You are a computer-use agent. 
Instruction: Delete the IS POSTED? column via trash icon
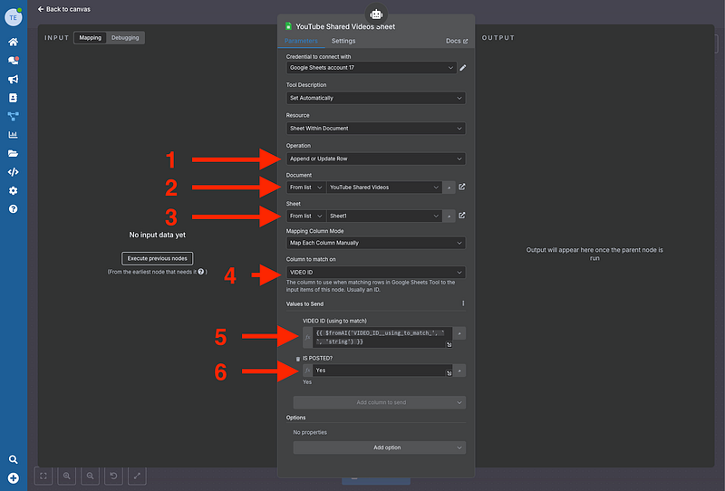298,360
